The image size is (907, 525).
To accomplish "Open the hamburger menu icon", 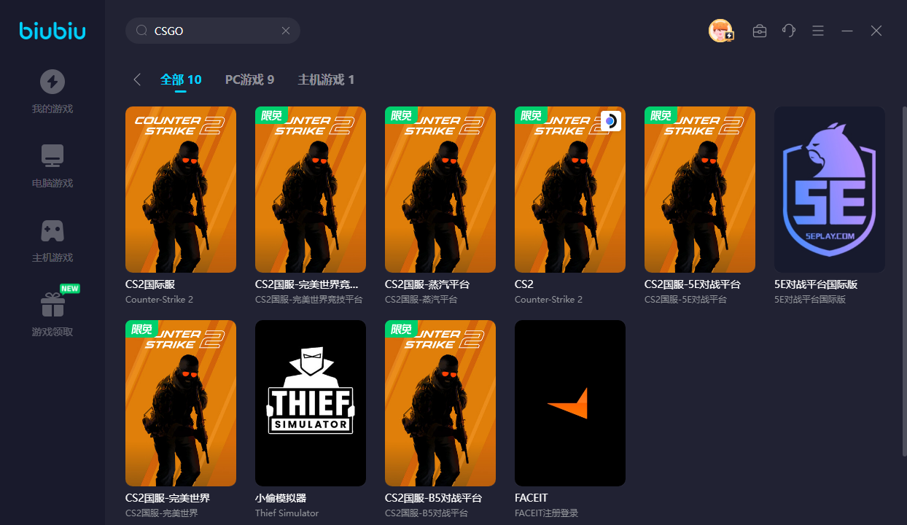I will [x=818, y=31].
